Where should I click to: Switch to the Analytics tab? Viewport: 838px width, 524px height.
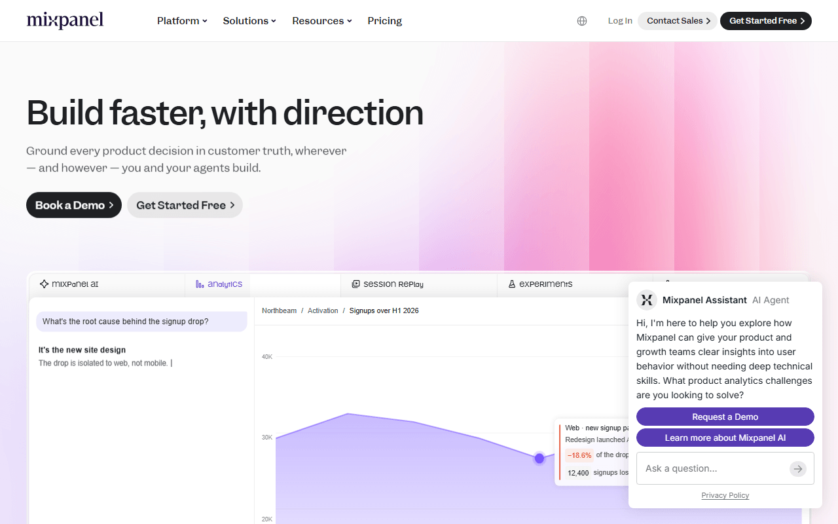(263, 284)
